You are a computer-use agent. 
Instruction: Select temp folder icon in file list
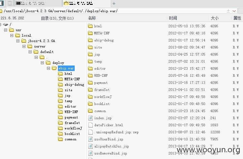pos(90,61)
